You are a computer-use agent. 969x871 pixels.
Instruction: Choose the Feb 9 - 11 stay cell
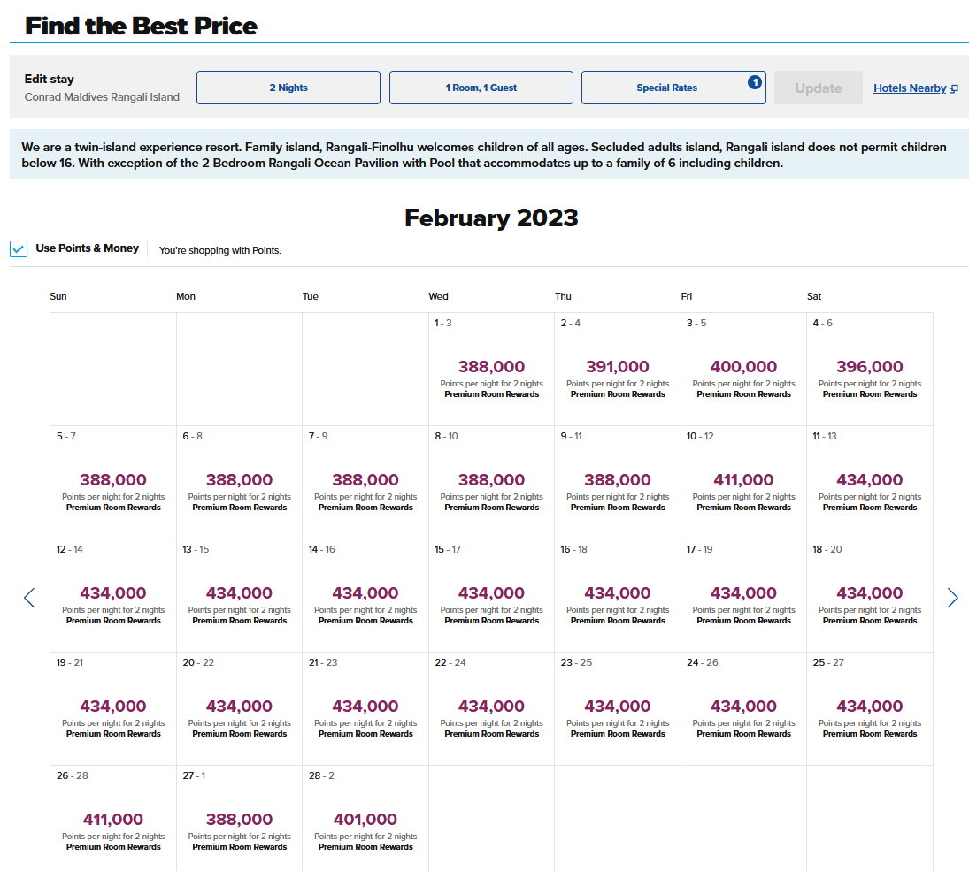point(618,483)
